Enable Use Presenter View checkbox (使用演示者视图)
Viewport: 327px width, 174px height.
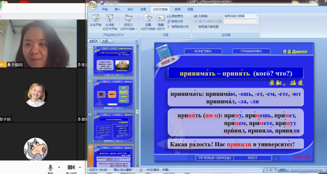coord(195,27)
